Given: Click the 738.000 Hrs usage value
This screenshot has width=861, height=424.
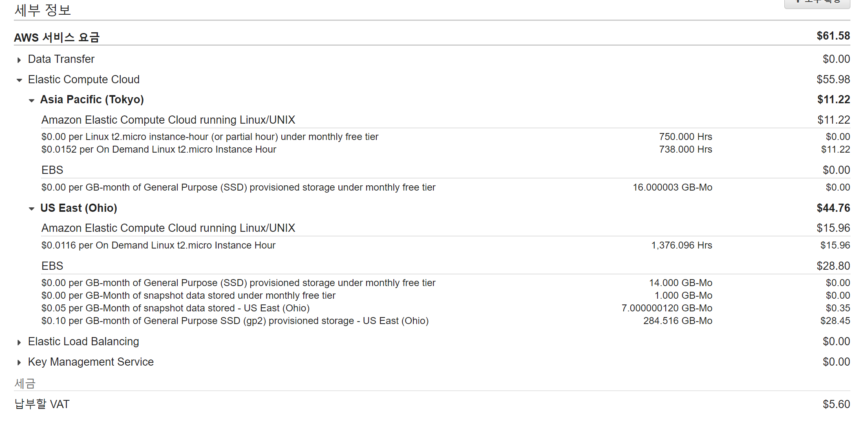Looking at the screenshot, I should point(686,149).
